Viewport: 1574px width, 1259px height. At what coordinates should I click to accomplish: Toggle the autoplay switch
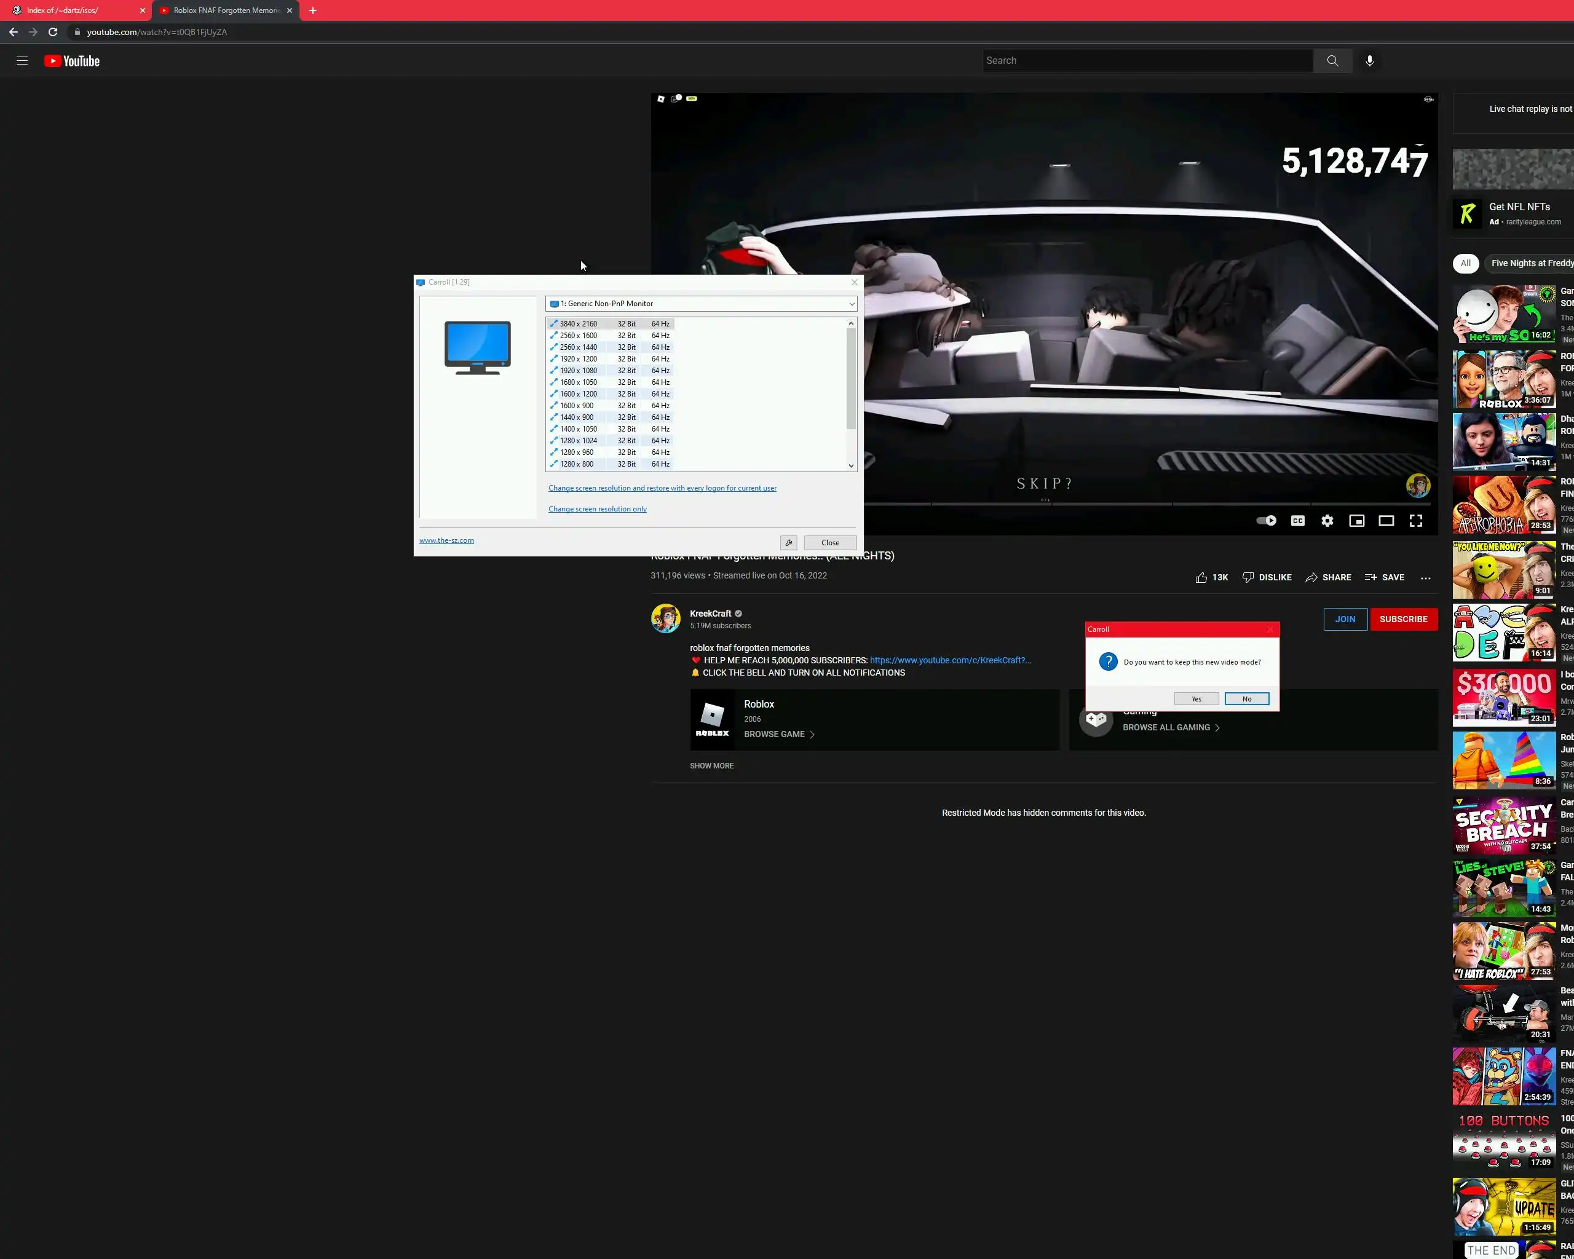(x=1266, y=521)
